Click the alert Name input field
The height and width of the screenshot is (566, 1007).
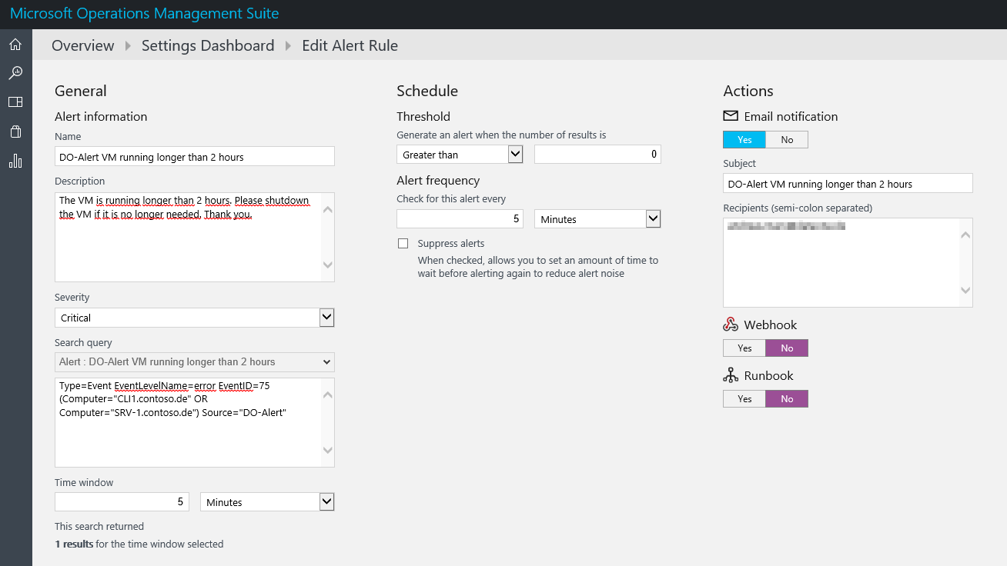(194, 157)
